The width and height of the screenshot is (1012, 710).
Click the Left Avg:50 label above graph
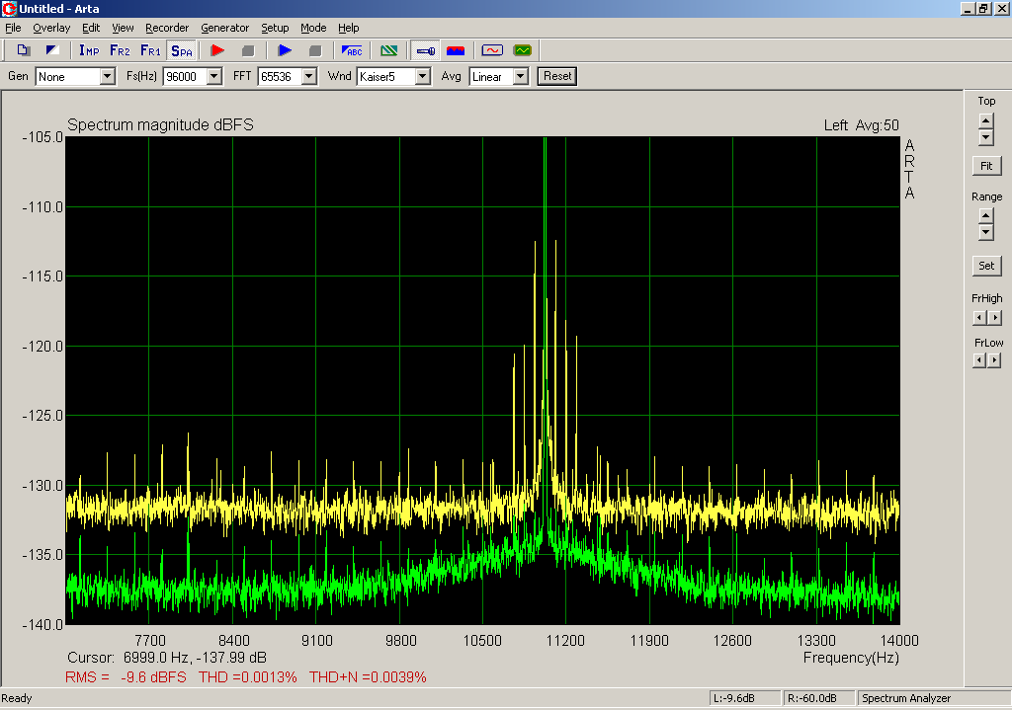(x=861, y=125)
